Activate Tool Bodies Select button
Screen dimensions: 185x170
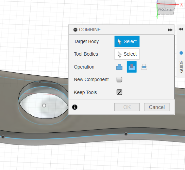click(x=127, y=54)
